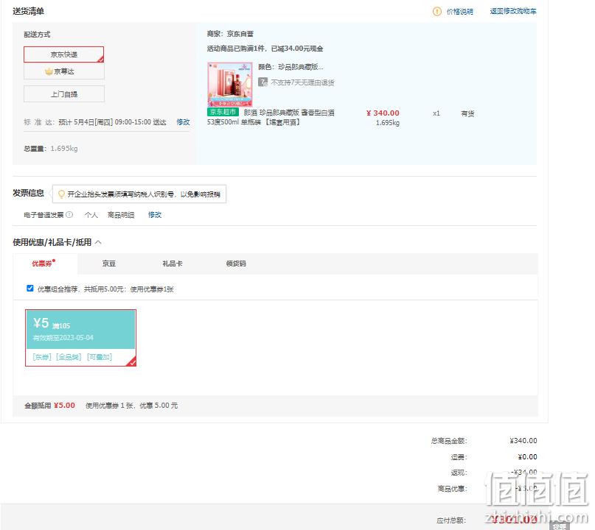Click 不支持7天无理由退货 text
The image size is (595, 530).
(302, 82)
